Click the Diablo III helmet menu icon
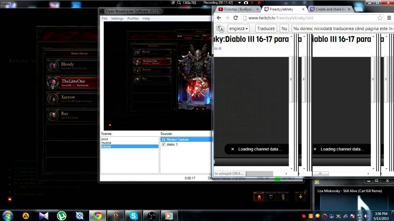394x221 pixels. point(259,197)
